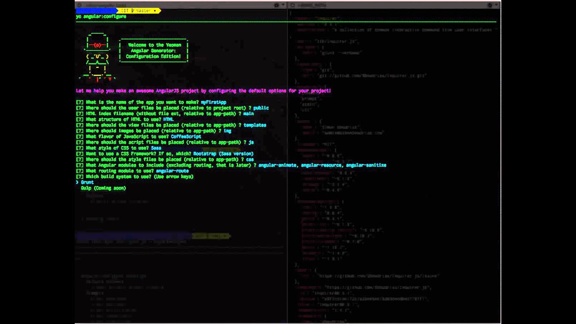
Task: Click the 'public' user files answer
Action: coord(261,108)
